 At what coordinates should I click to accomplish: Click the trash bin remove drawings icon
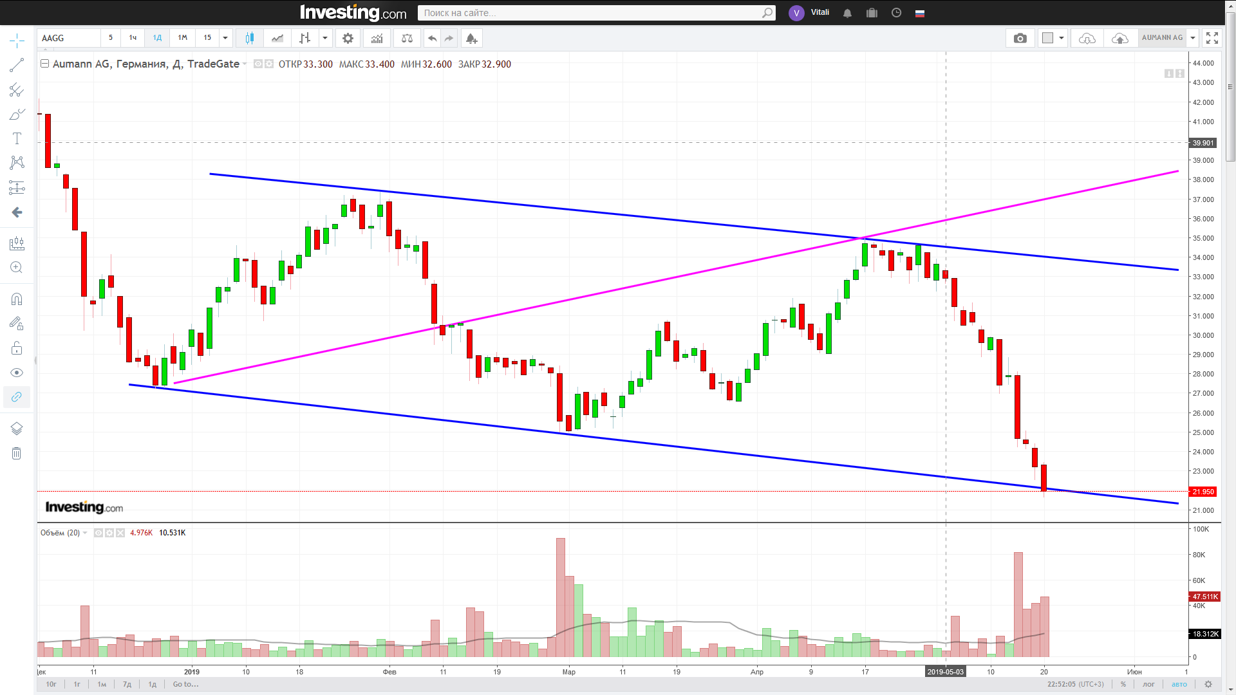[x=17, y=454]
